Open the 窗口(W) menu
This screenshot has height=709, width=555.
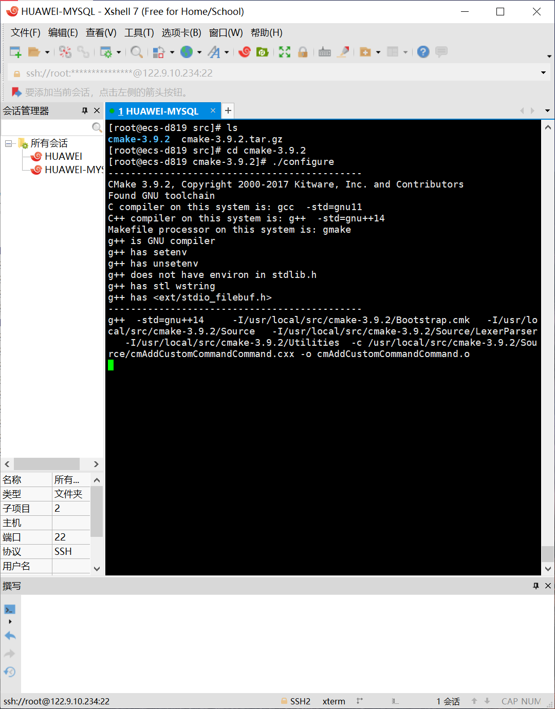pos(226,33)
